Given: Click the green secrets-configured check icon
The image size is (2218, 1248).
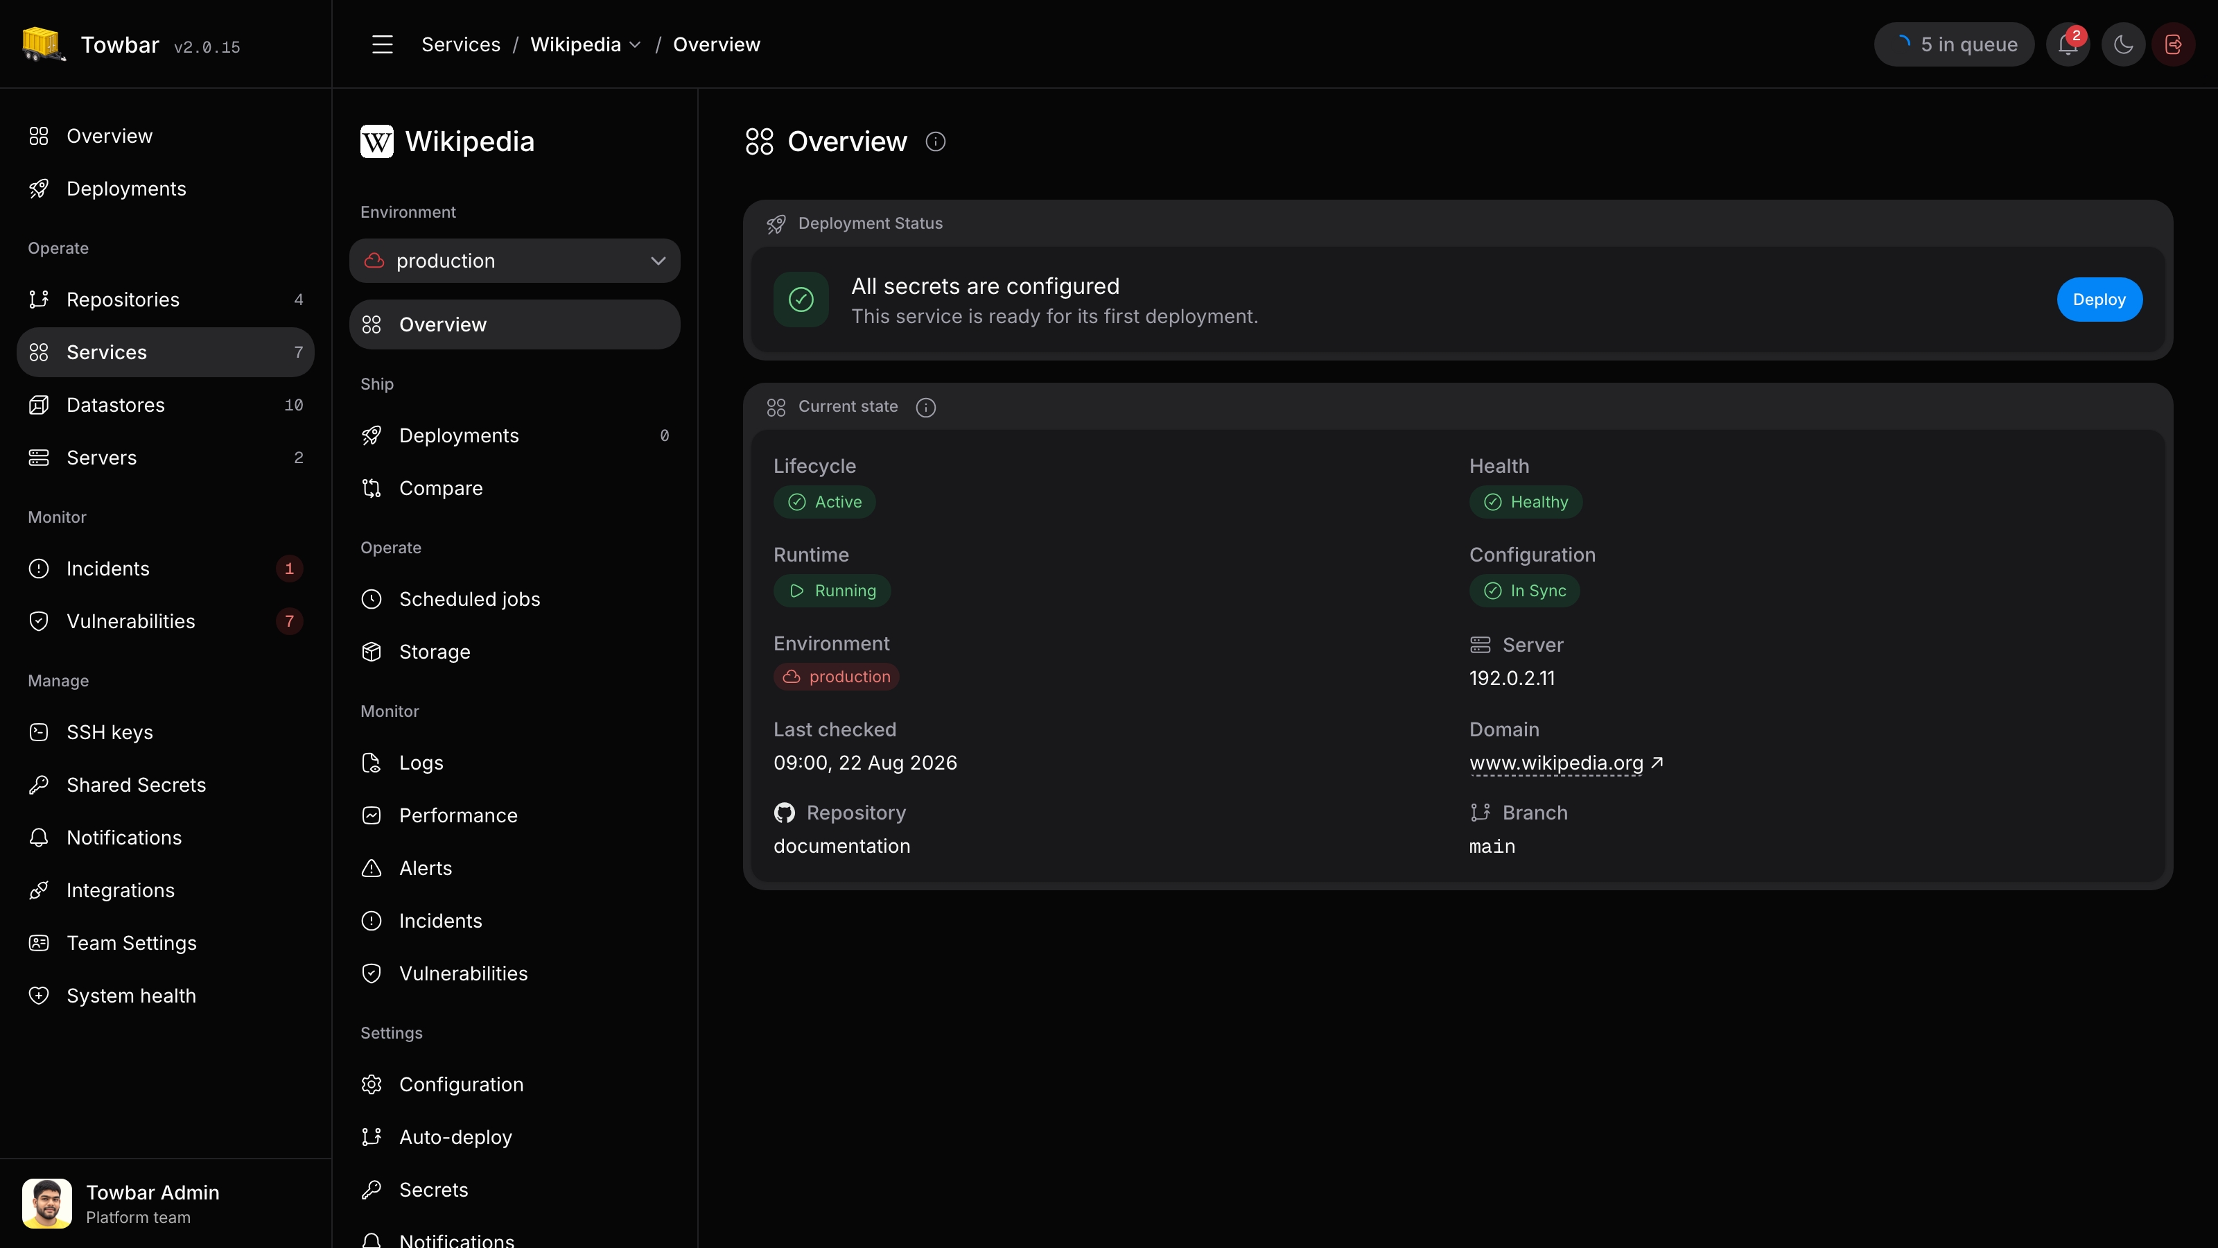Looking at the screenshot, I should (801, 300).
